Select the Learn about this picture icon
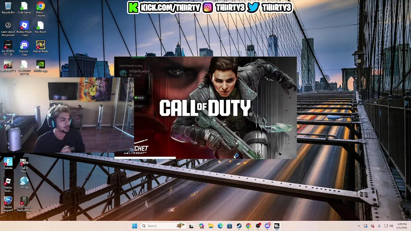The height and width of the screenshot is (231, 411). point(8,29)
